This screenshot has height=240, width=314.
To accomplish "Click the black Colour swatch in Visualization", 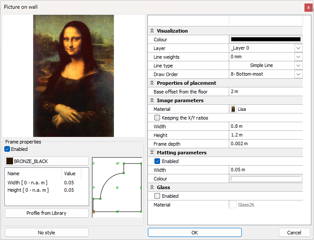I will pos(266,40).
